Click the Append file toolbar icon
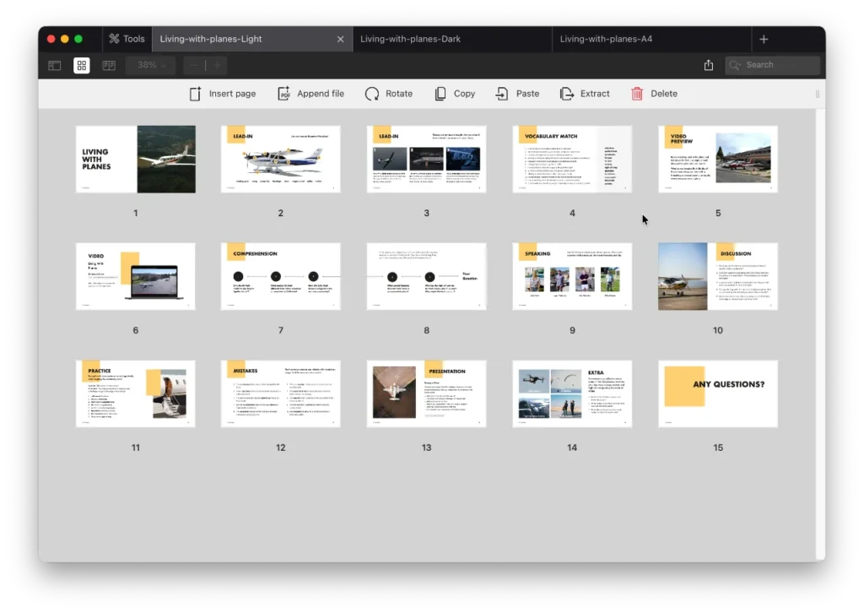This screenshot has height=613, width=864. pos(284,94)
